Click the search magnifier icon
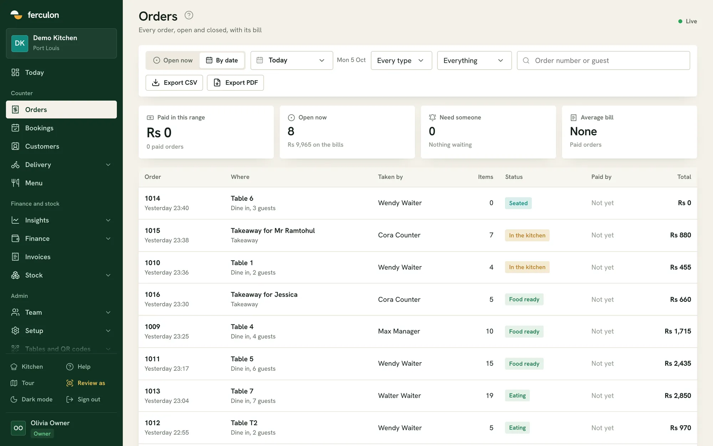 tap(526, 61)
